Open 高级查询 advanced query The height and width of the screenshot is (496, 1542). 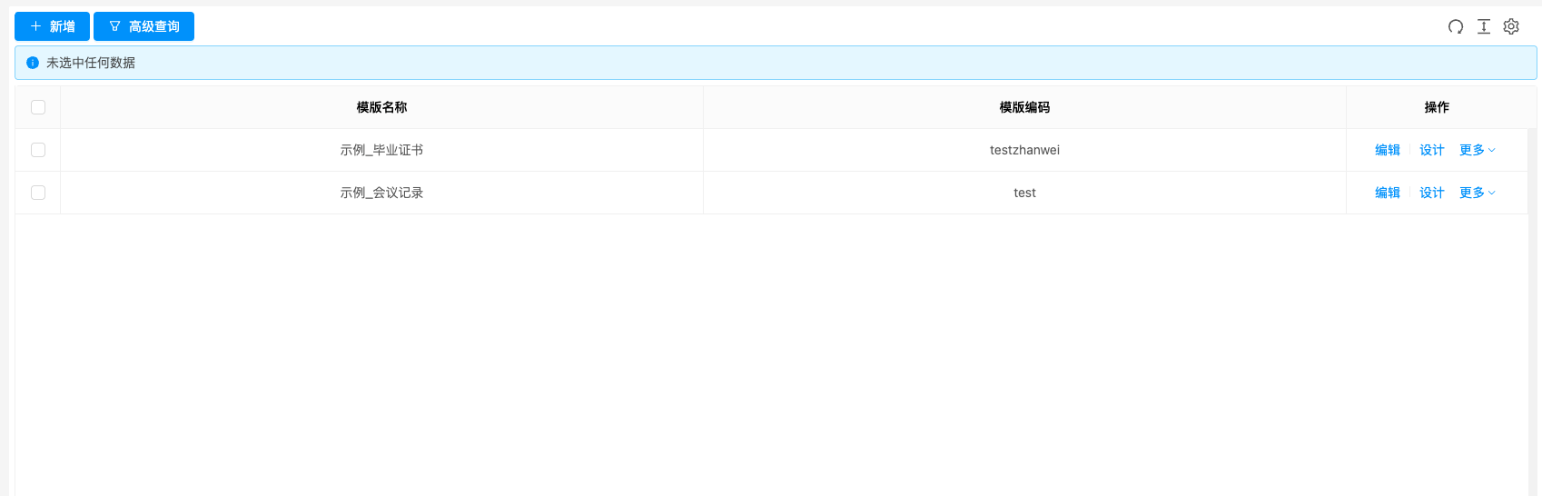[x=143, y=26]
